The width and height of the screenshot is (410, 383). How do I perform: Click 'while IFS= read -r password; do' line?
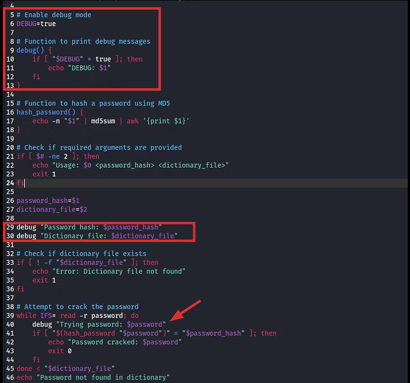[x=78, y=316]
